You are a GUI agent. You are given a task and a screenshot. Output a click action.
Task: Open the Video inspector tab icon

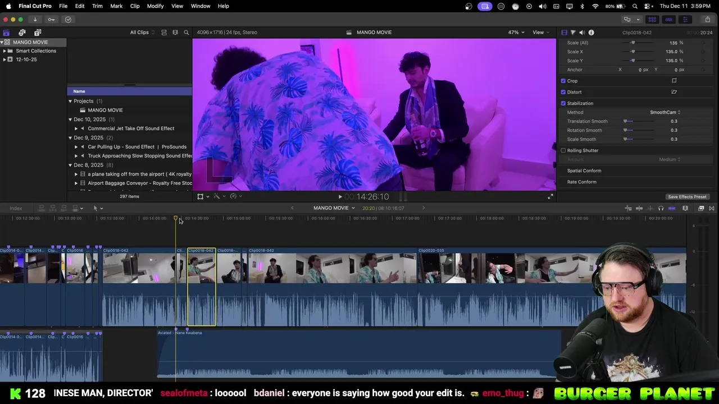coord(565,33)
